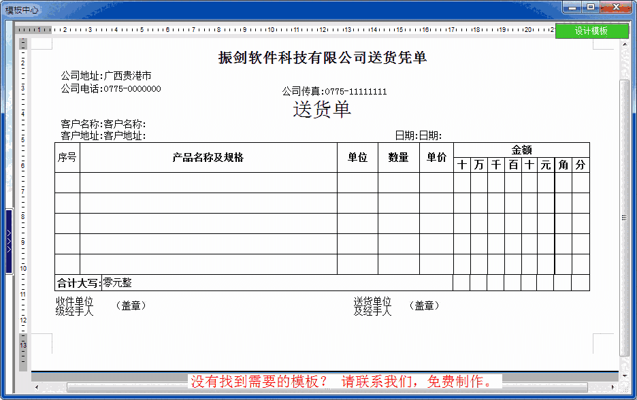Click the 模板中心 title bar tab
Screen dimensions: 637x400
click(x=22, y=9)
